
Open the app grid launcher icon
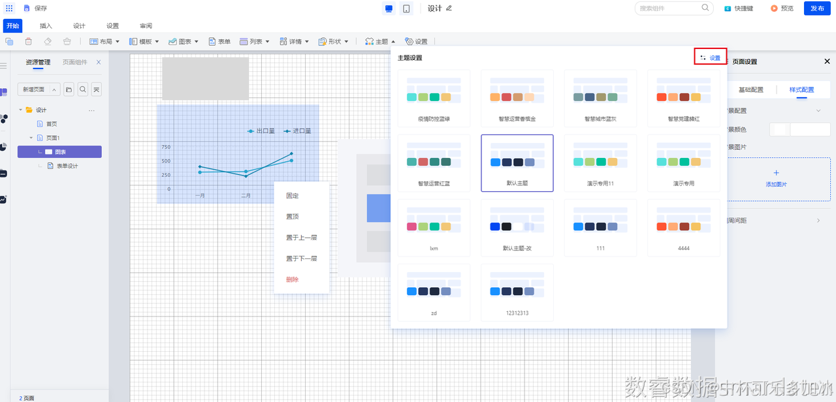pos(9,8)
